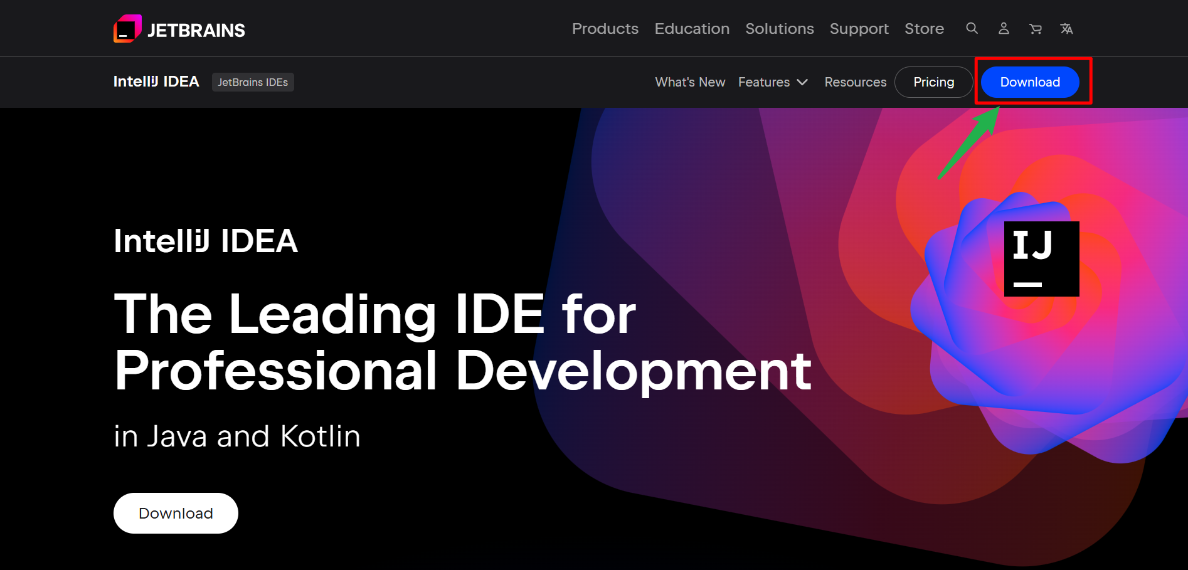Click the IJ product logo tile
1188x570 pixels.
(x=1042, y=259)
